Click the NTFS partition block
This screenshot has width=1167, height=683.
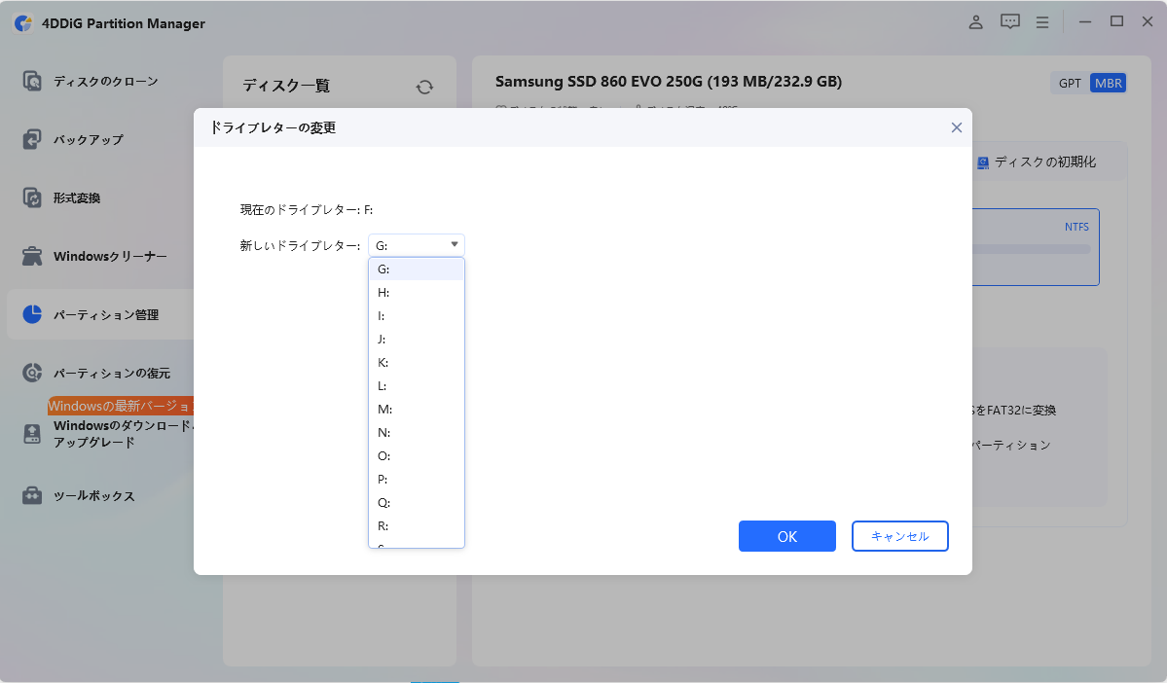click(x=1036, y=247)
